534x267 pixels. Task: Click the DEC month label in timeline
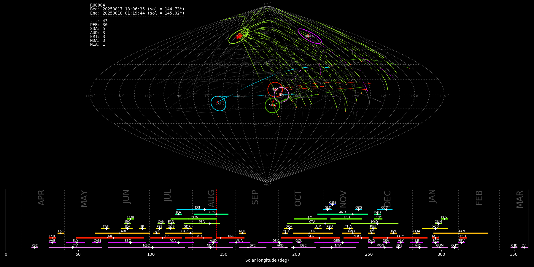tap(387, 198)
